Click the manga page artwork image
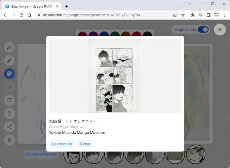This screenshot has height=168, width=230. click(115, 76)
